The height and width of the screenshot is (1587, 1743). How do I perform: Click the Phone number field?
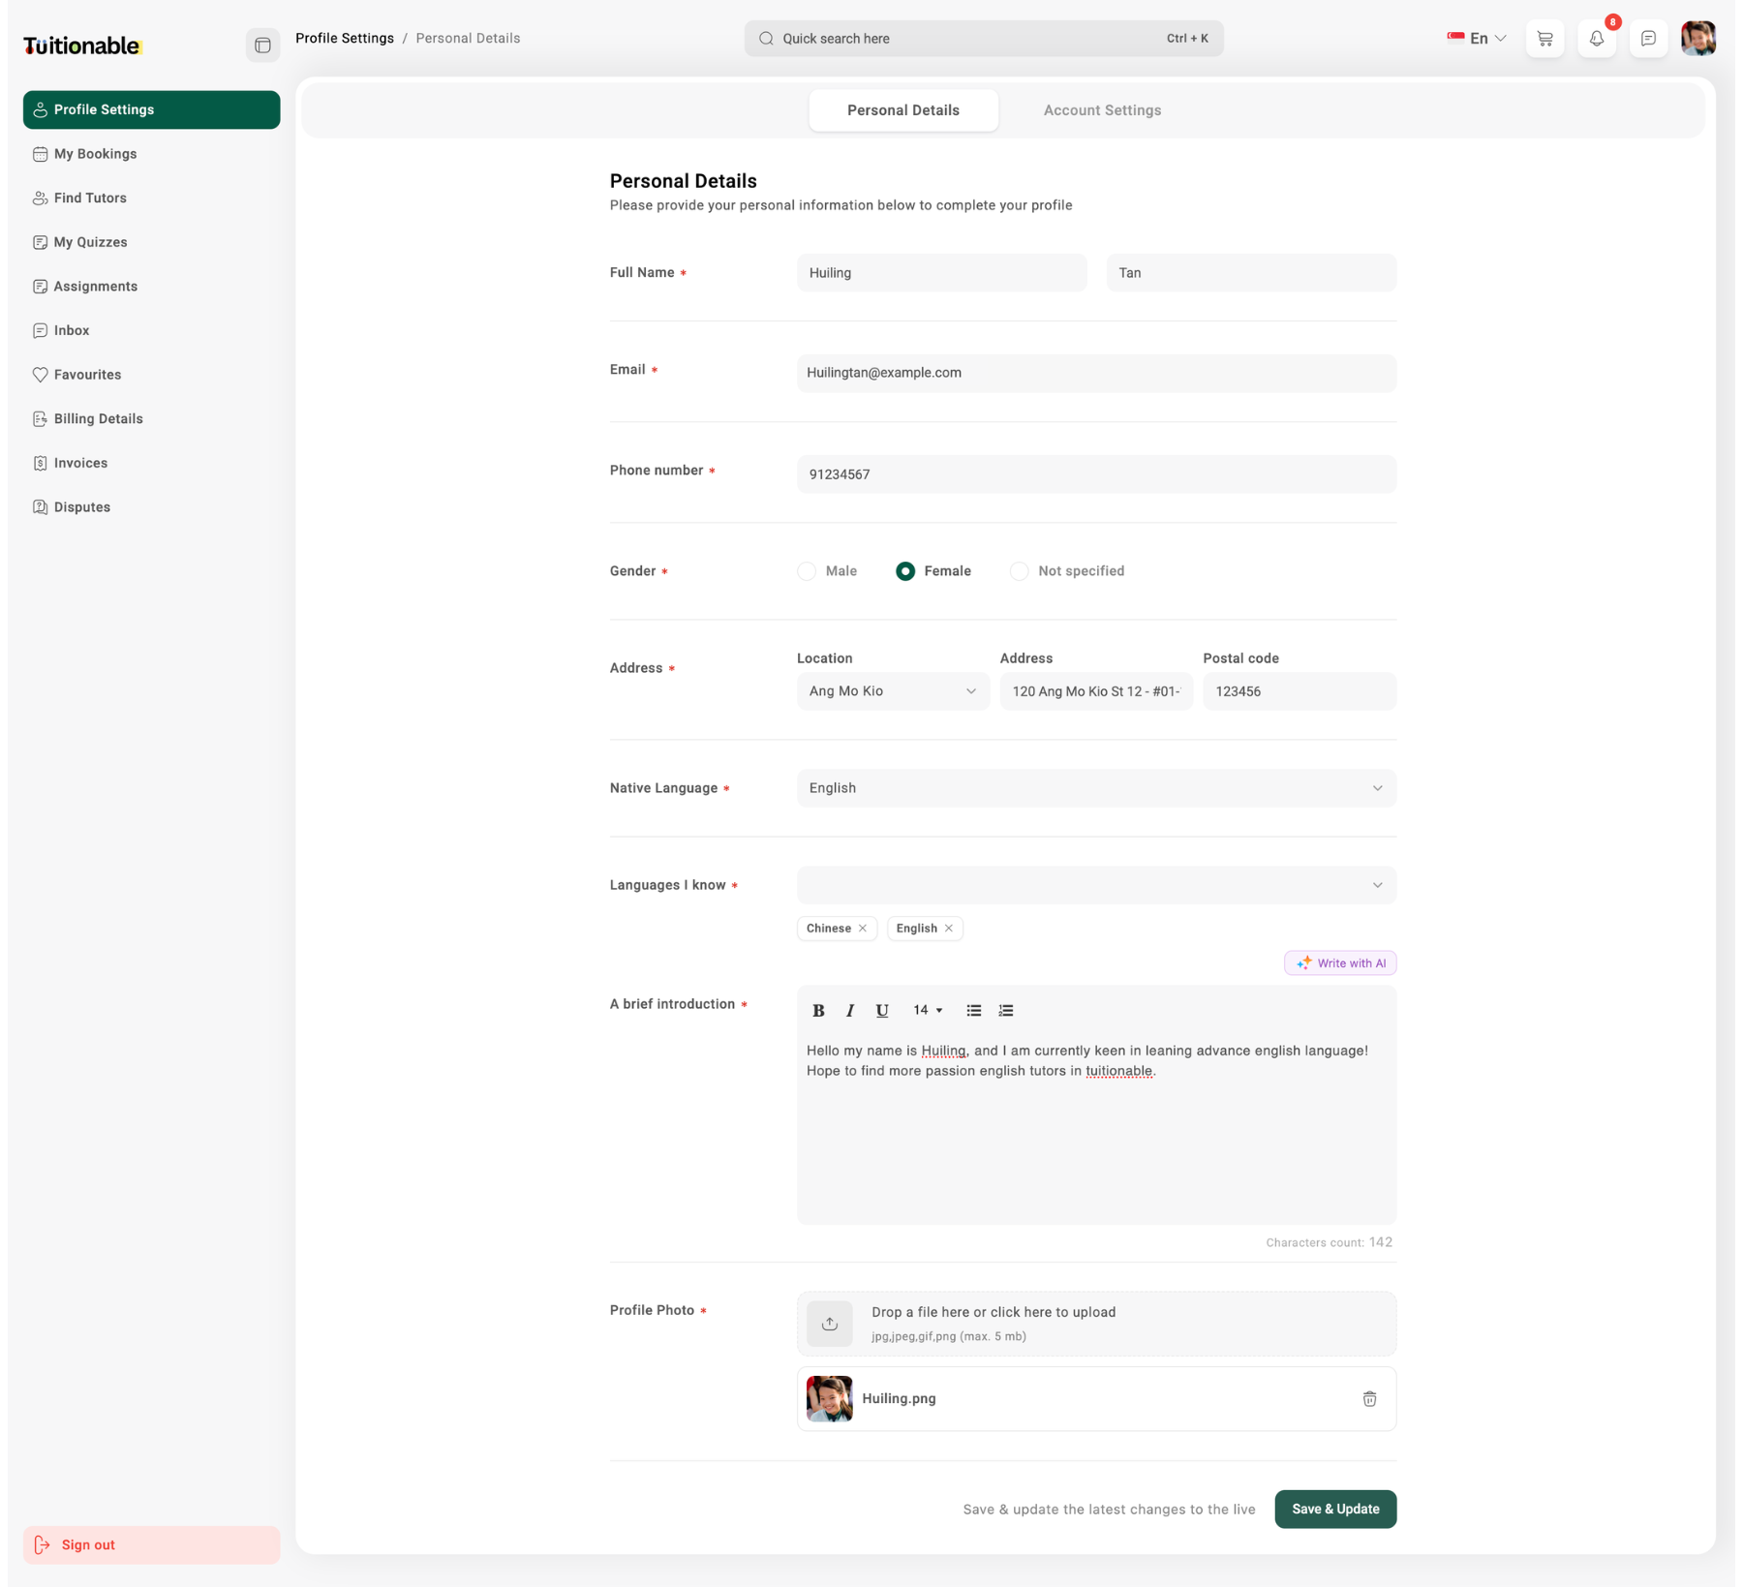(x=1096, y=474)
